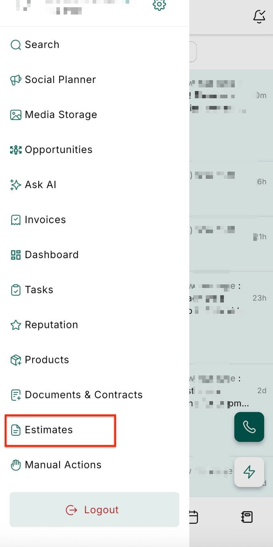Go to Media Storage
This screenshot has height=547, width=273.
61,115
